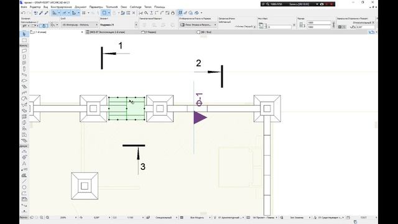
Task: Select the Slab tool
Action: coord(24,81)
